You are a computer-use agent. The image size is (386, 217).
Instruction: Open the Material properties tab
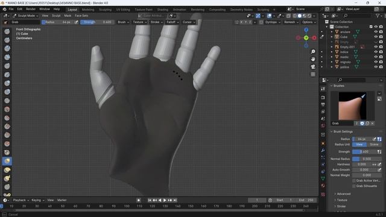pos(323,186)
